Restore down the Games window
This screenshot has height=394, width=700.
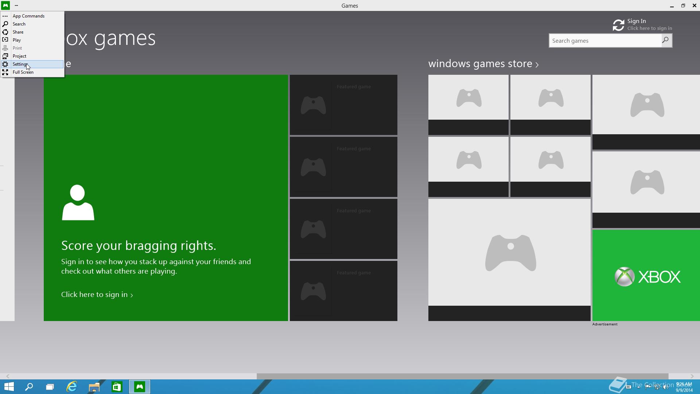pos(683,5)
